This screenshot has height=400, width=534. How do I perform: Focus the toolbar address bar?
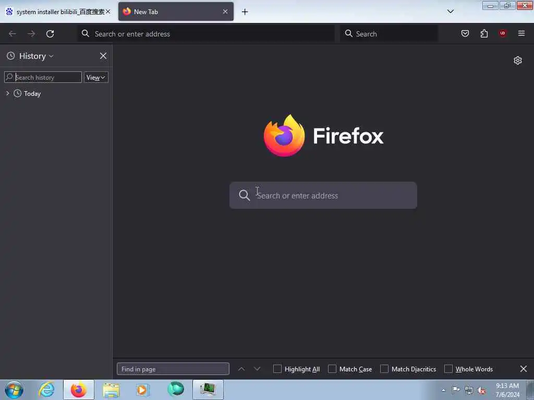(206, 34)
